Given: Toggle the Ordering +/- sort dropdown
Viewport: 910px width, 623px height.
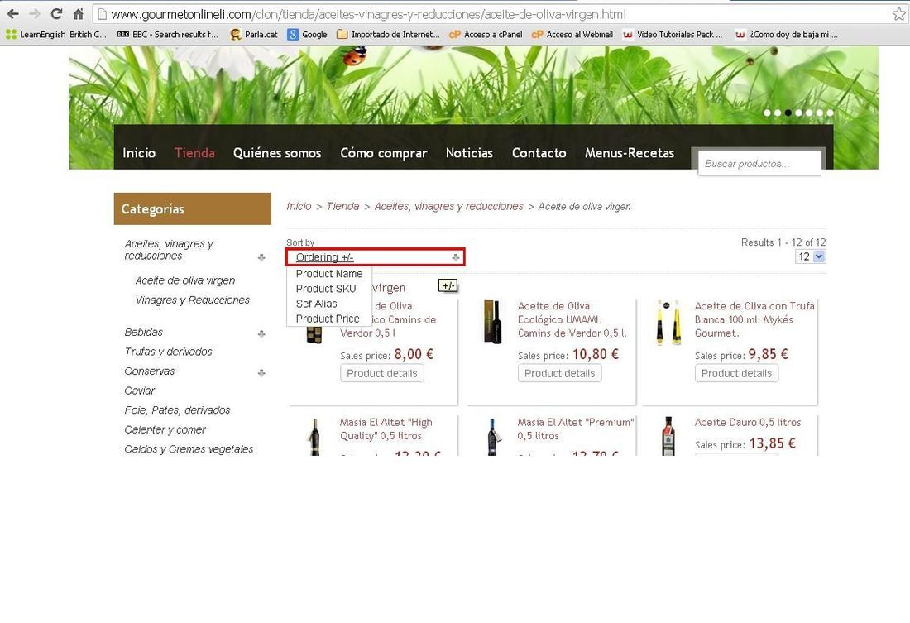Looking at the screenshot, I should point(375,257).
